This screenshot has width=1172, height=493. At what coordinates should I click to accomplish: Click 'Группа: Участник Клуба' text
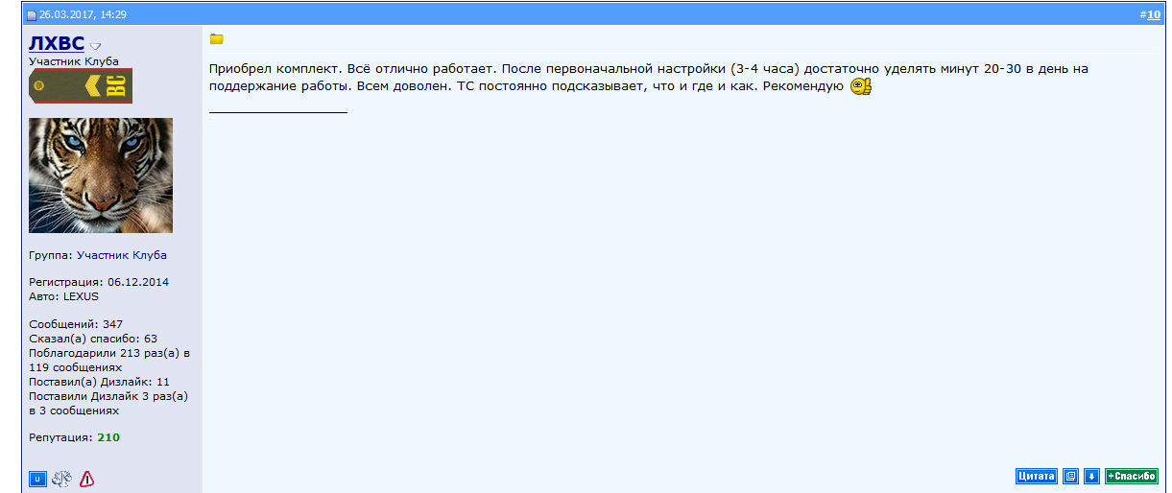pyautogui.click(x=98, y=255)
